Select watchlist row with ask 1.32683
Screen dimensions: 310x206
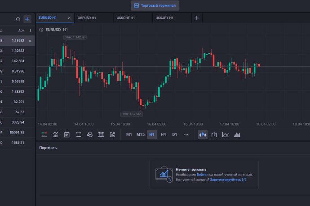click(x=18, y=51)
